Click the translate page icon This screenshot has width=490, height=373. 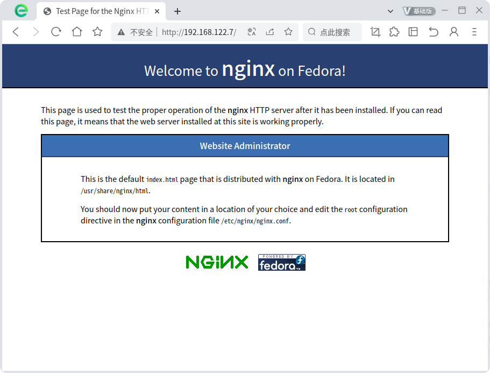pos(252,32)
